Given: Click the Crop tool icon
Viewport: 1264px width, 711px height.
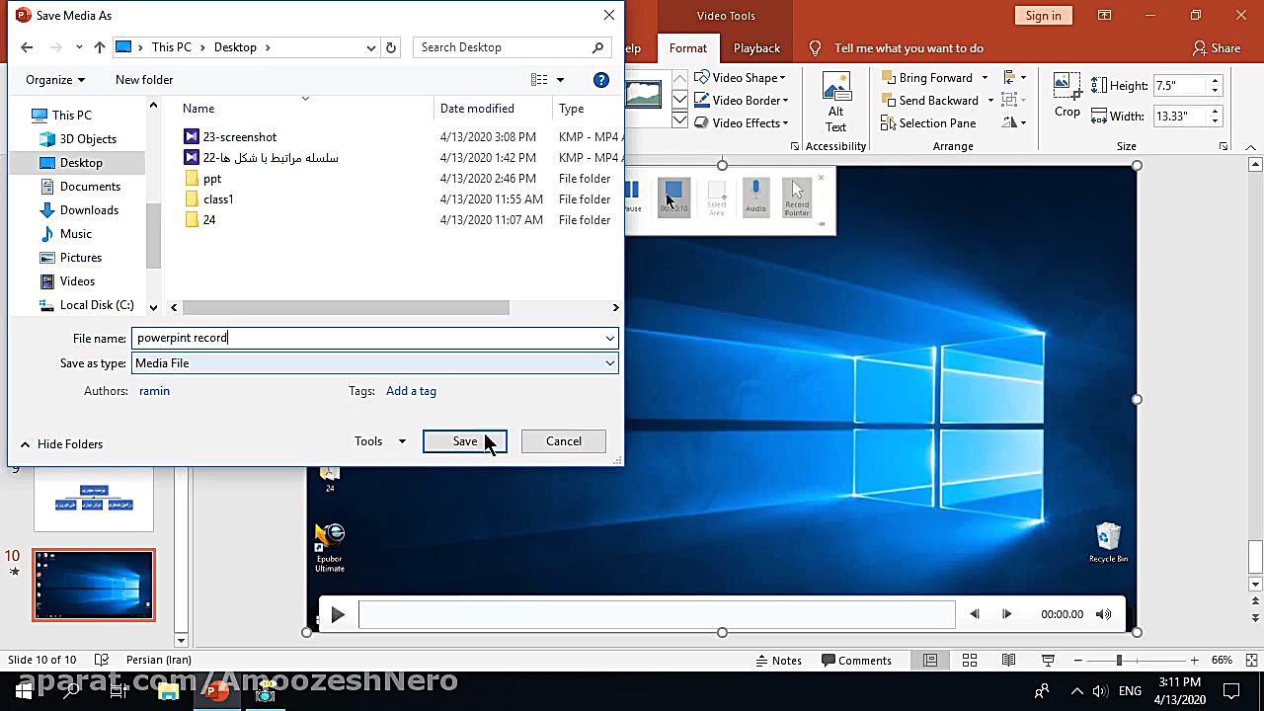Looking at the screenshot, I should pos(1066,89).
